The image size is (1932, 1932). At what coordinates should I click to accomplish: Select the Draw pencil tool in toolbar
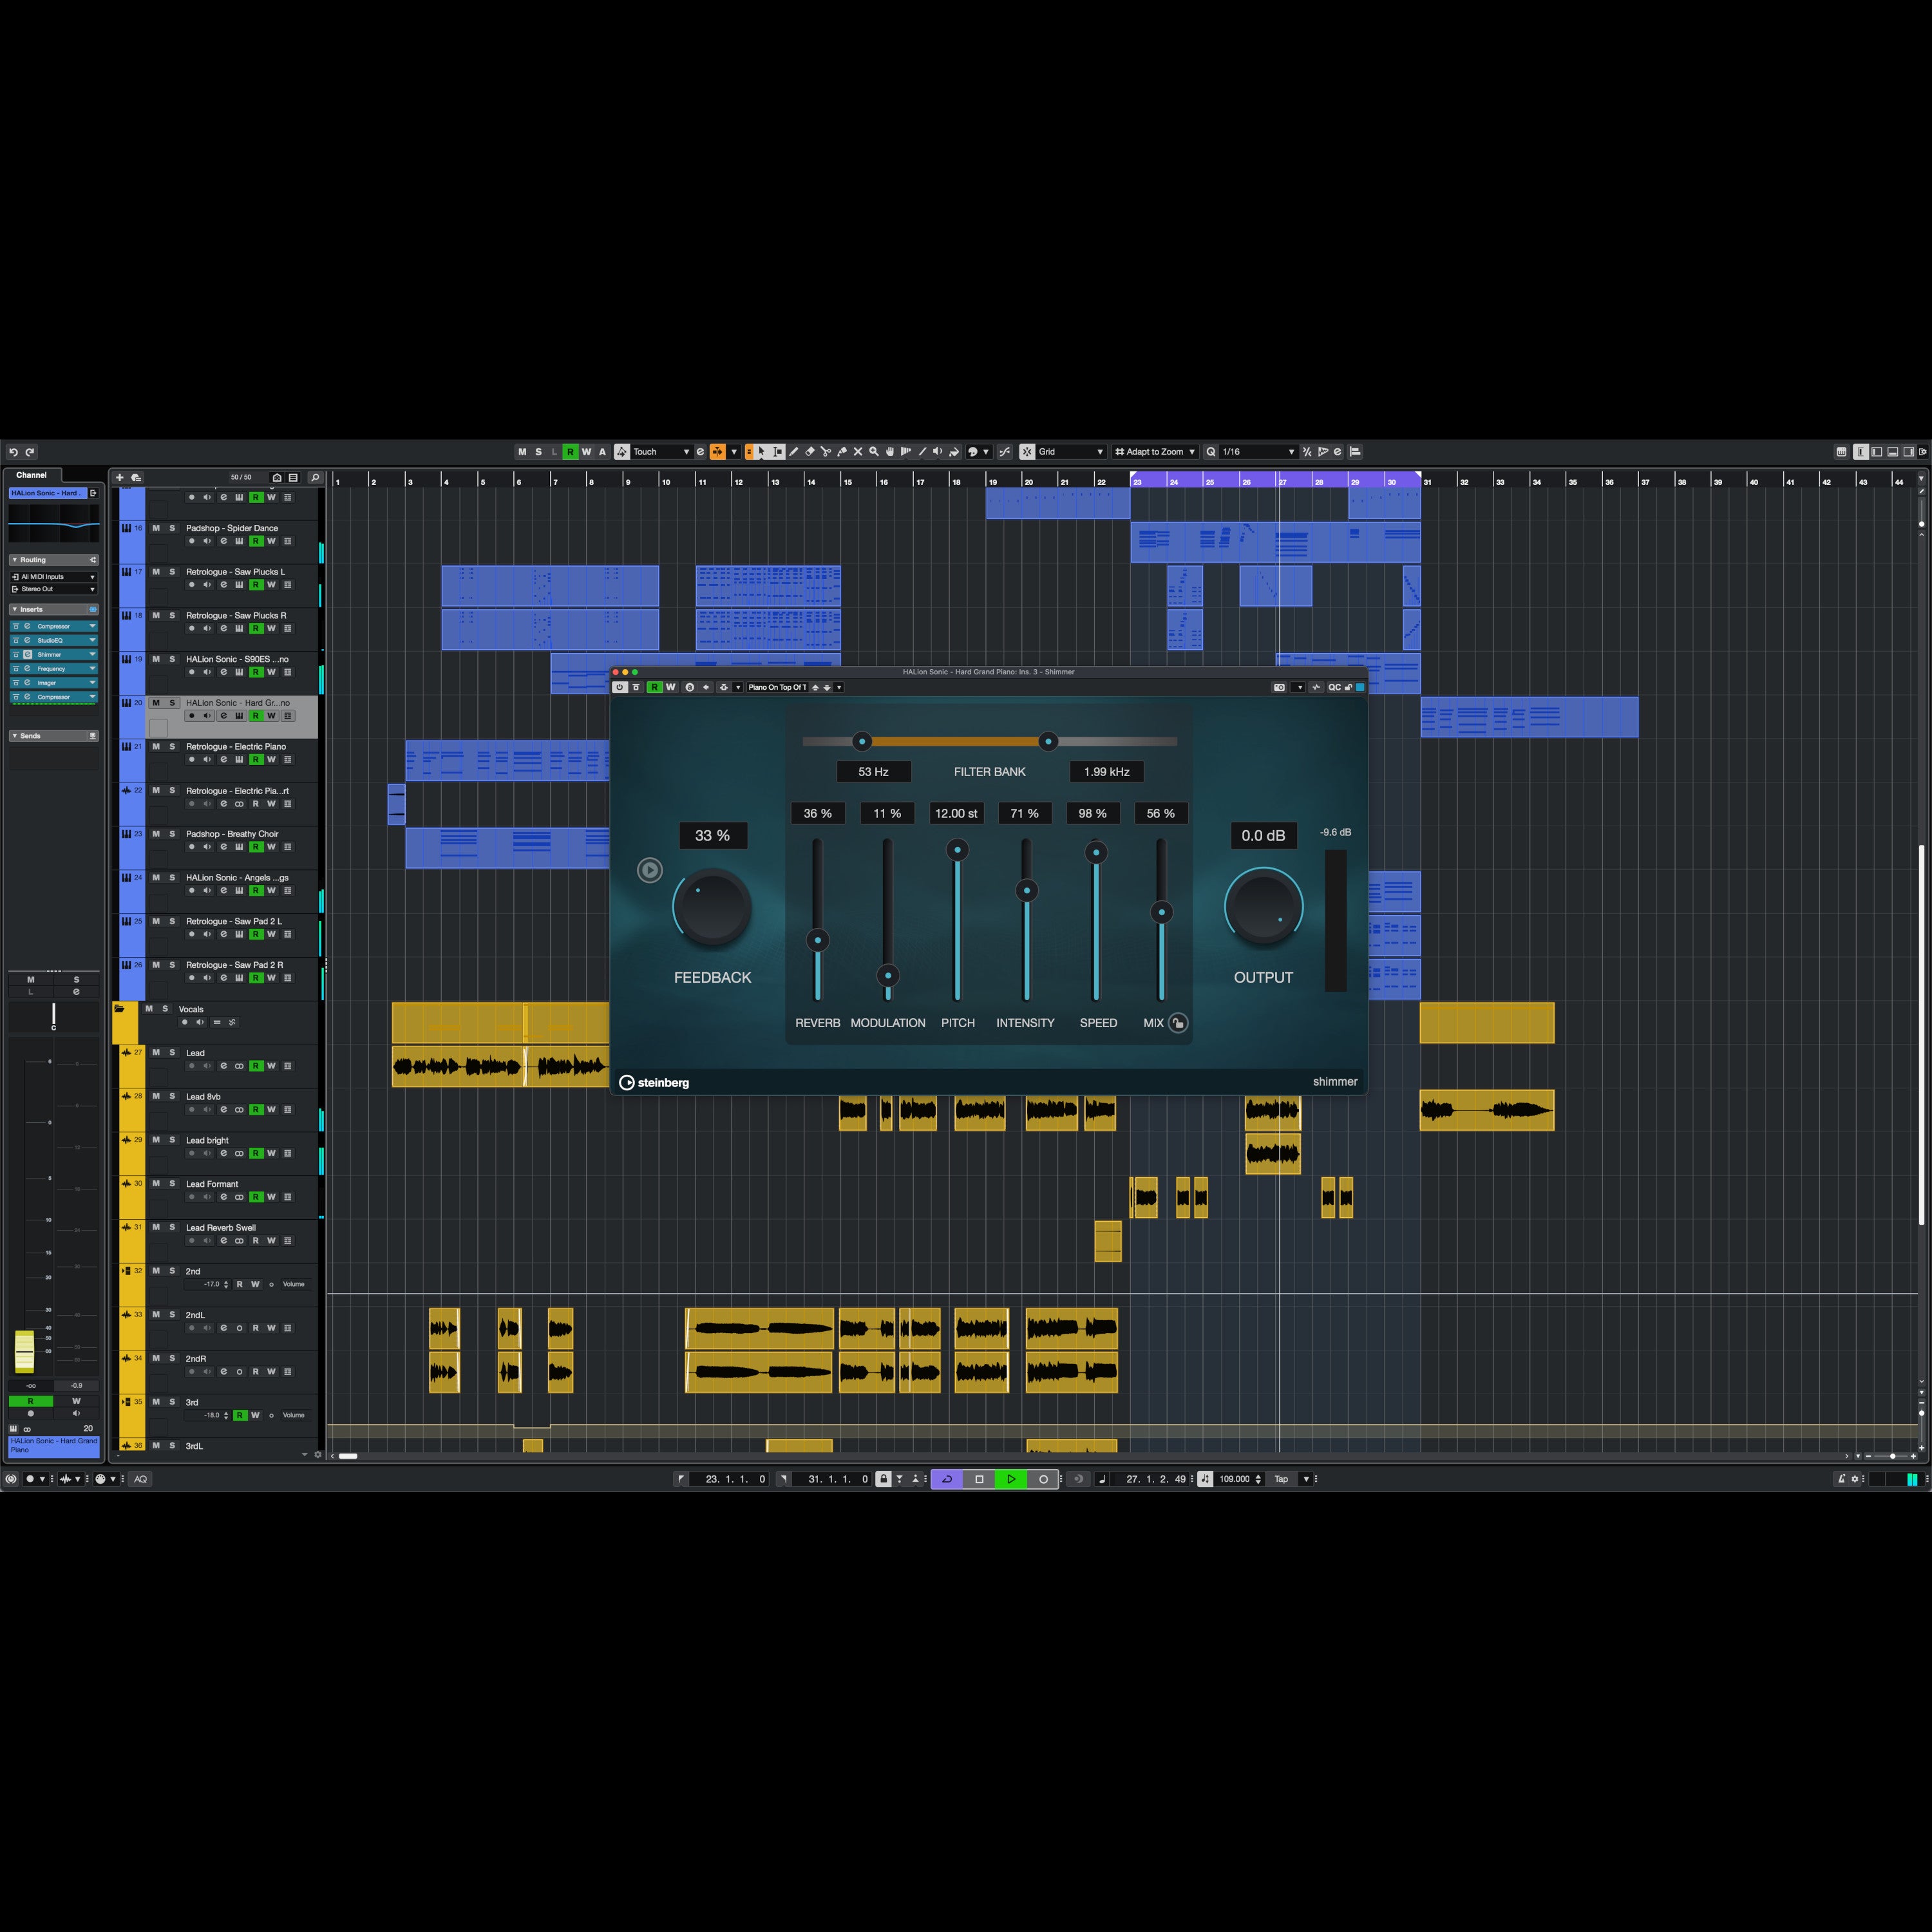[x=794, y=452]
